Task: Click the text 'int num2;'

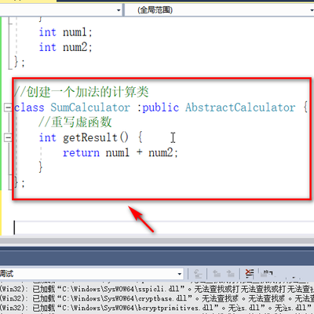Action: (65, 47)
